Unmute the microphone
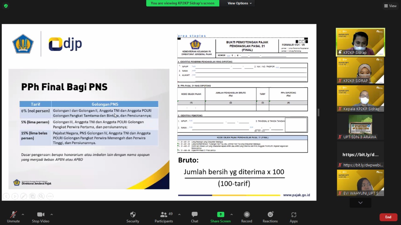Image resolution: width=401 pixels, height=225 pixels. tap(13, 217)
